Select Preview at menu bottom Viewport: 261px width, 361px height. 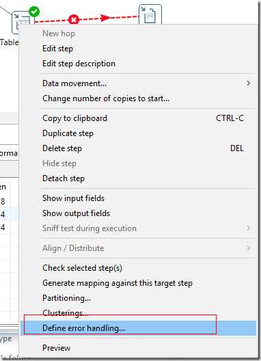pyautogui.click(x=57, y=347)
